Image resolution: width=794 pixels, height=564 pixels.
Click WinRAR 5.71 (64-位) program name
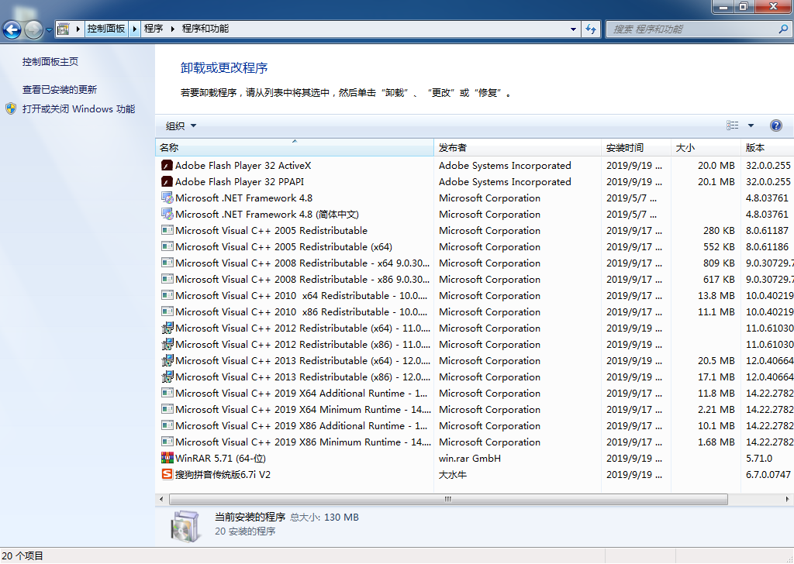point(220,459)
